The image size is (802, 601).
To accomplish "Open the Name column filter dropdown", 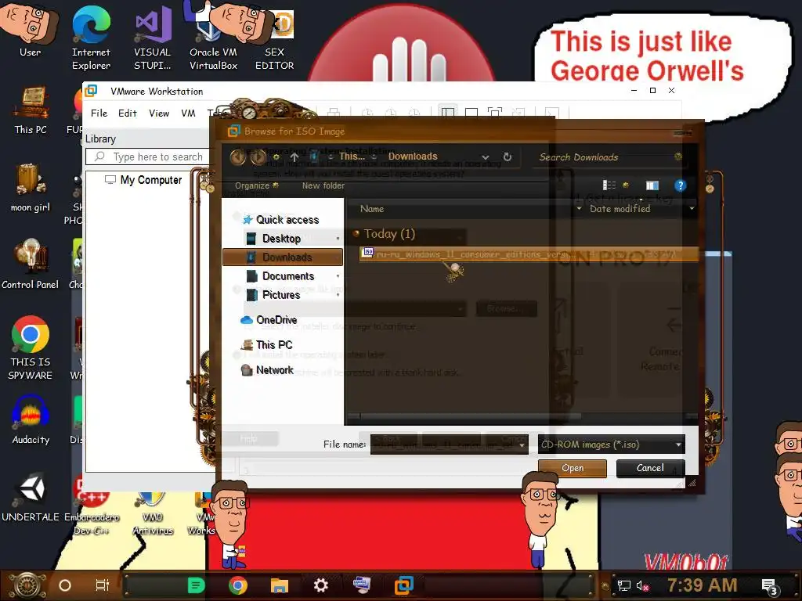I will (x=579, y=208).
